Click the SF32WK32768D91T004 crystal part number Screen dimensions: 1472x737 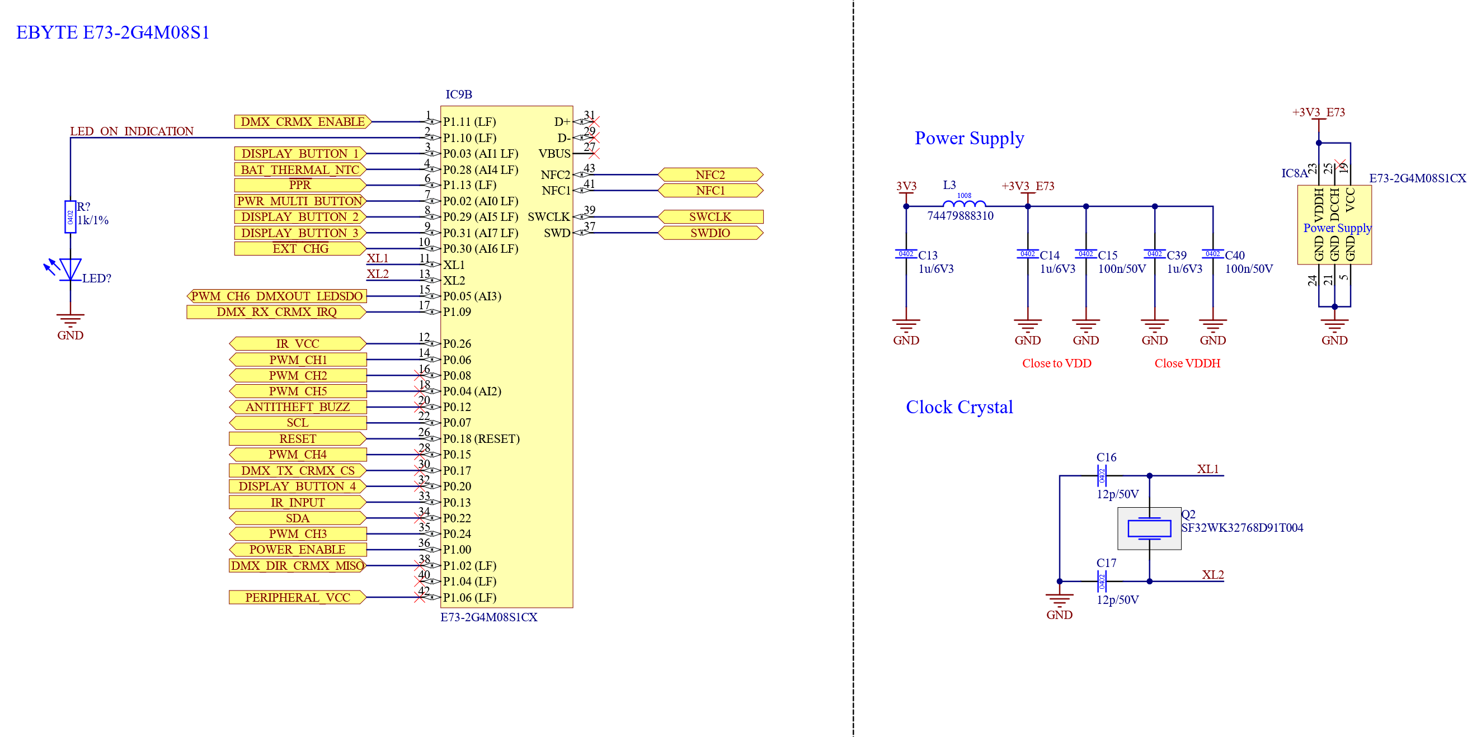[1242, 528]
